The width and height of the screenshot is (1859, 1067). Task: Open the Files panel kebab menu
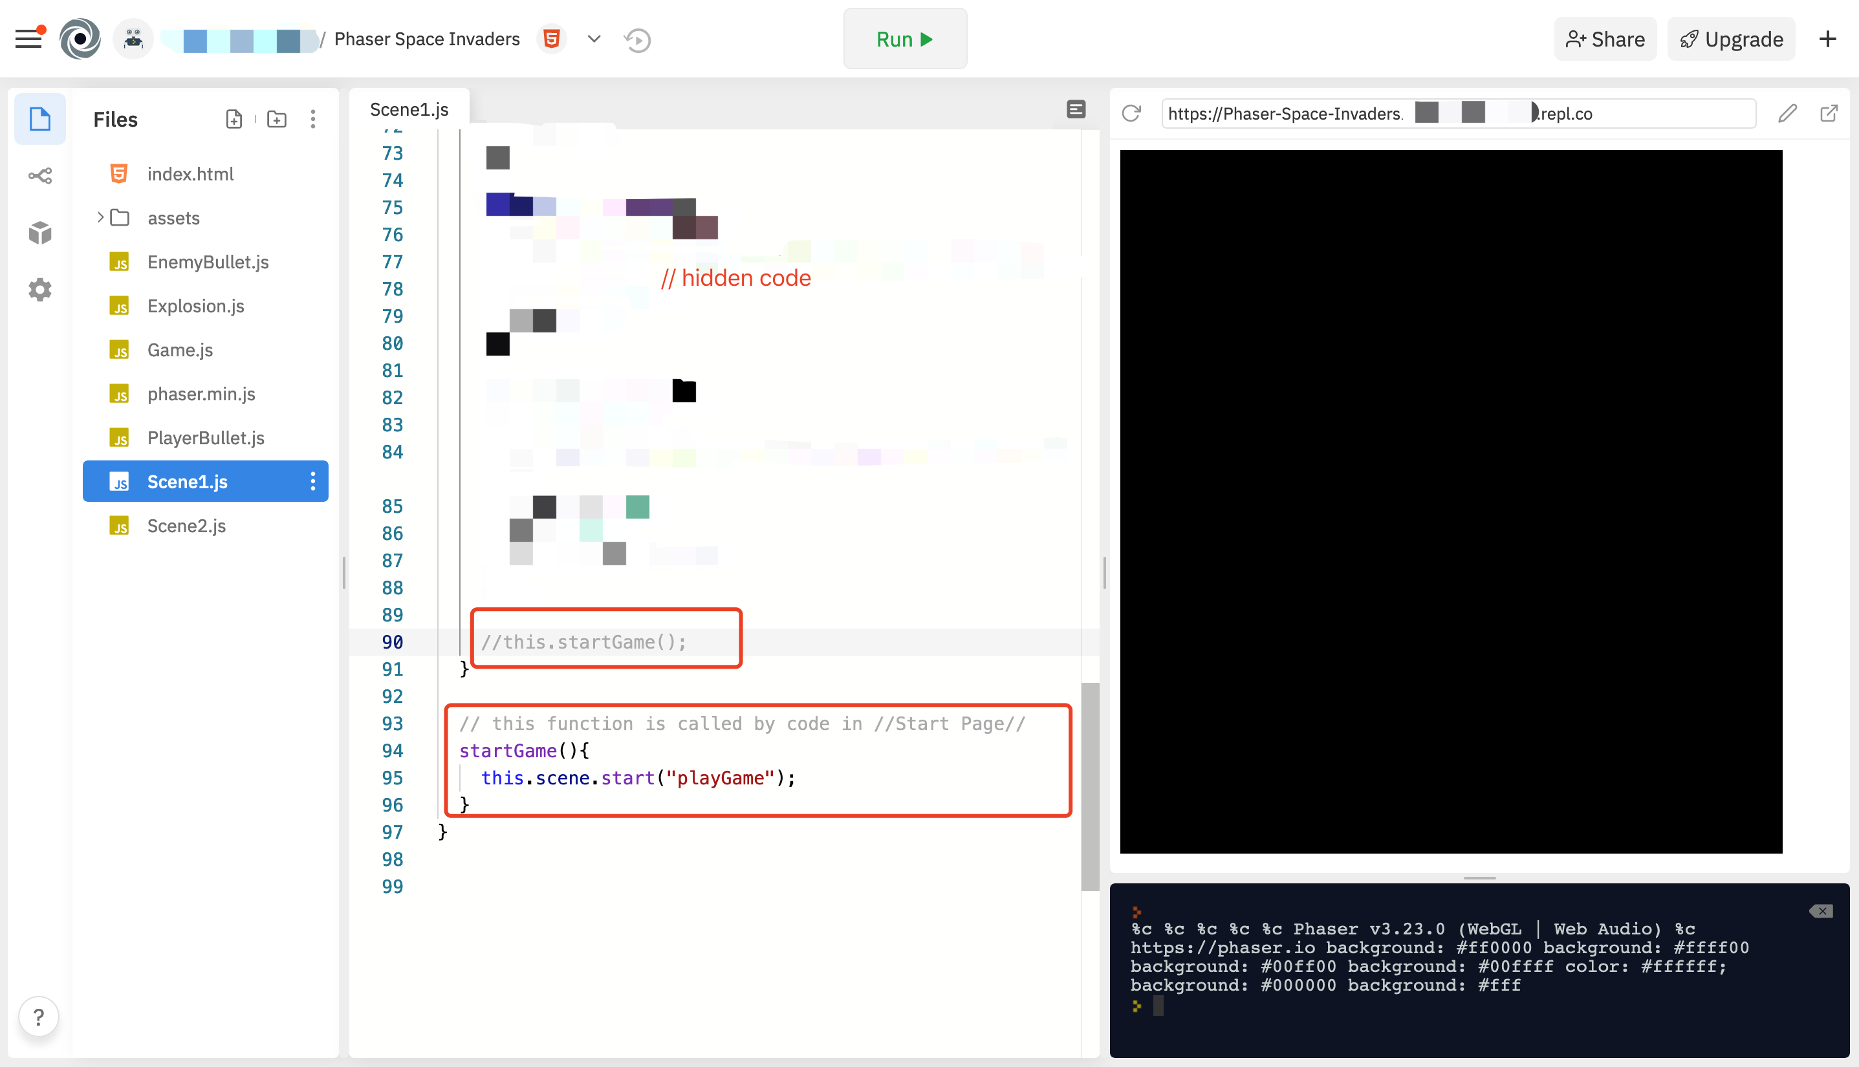313,119
